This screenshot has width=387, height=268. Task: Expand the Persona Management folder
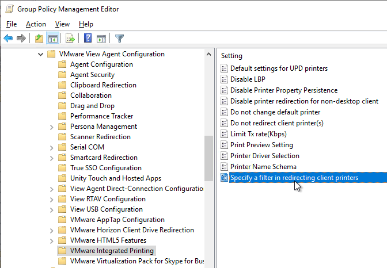click(x=51, y=127)
